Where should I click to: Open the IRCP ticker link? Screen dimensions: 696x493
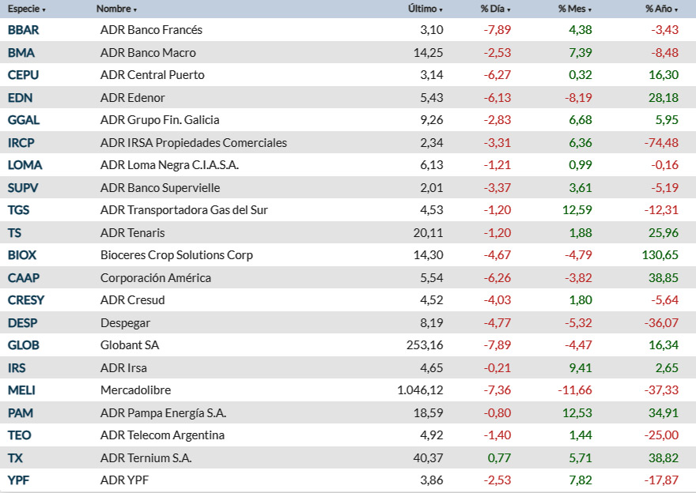(x=21, y=143)
